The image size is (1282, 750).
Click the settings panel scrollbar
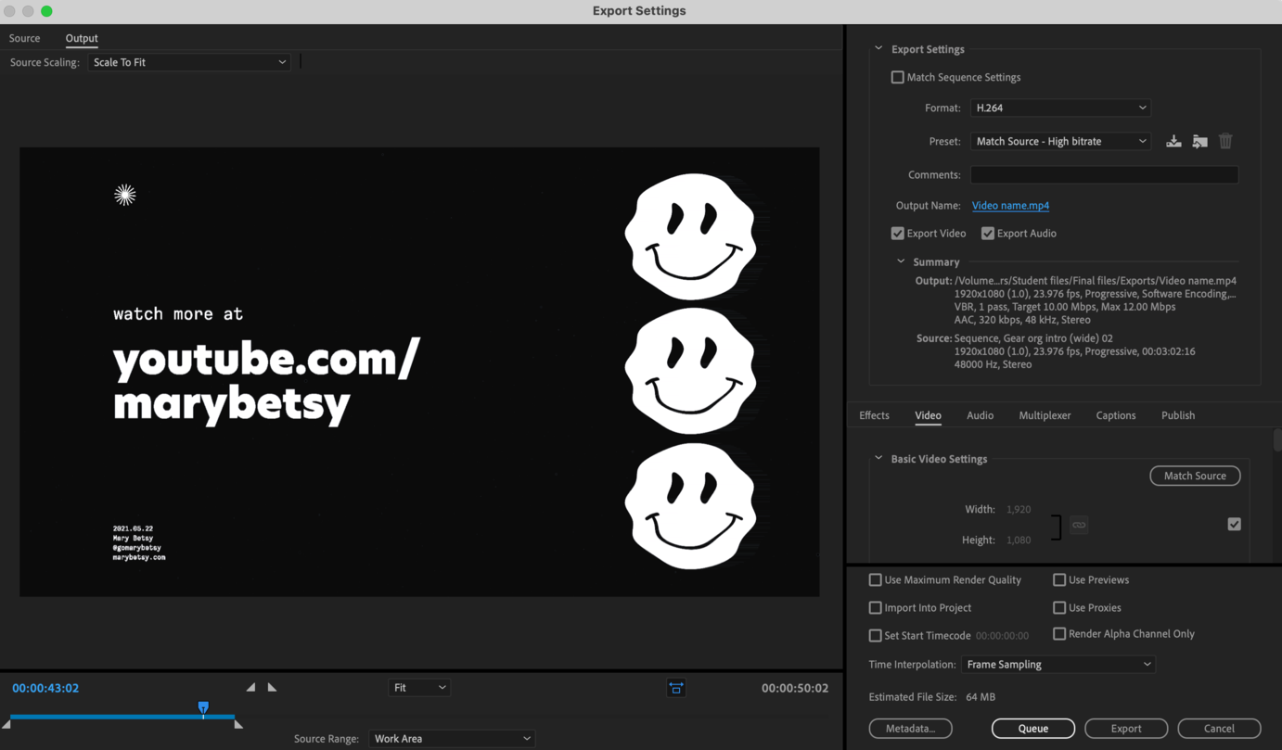[x=1276, y=439]
